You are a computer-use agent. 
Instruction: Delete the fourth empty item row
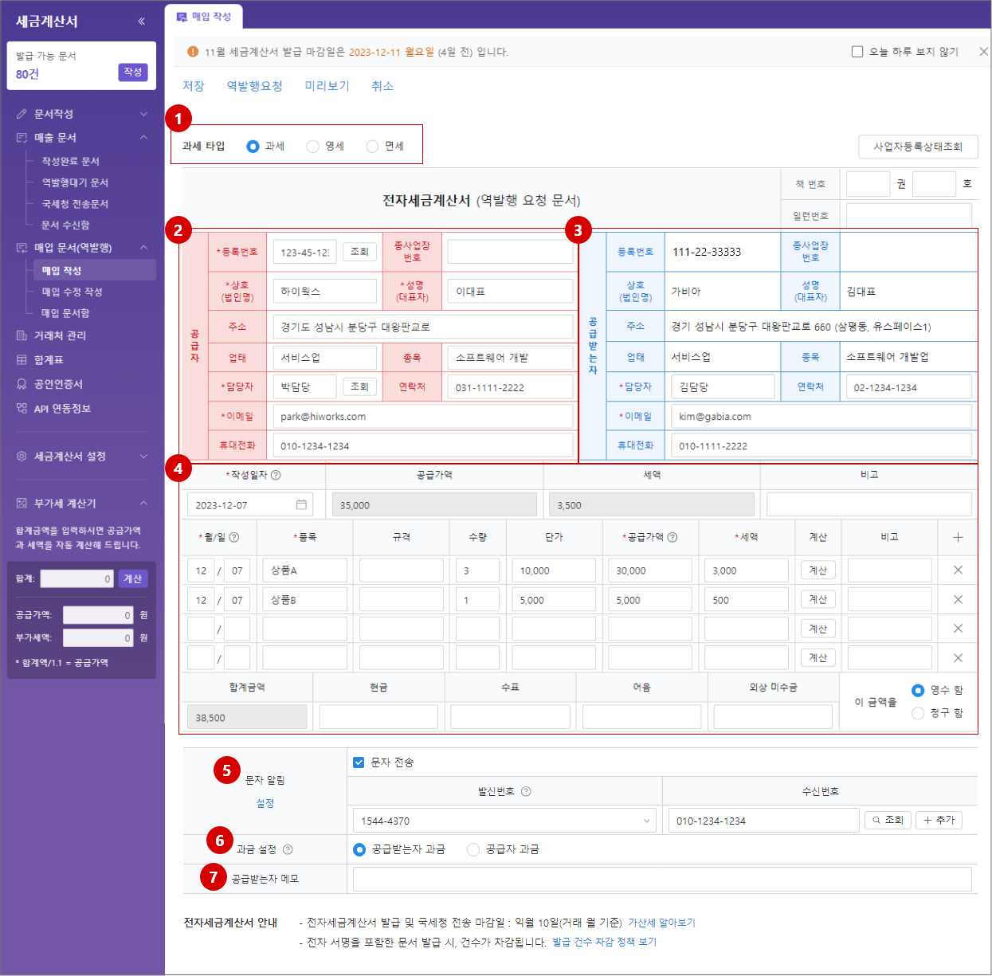click(x=958, y=657)
